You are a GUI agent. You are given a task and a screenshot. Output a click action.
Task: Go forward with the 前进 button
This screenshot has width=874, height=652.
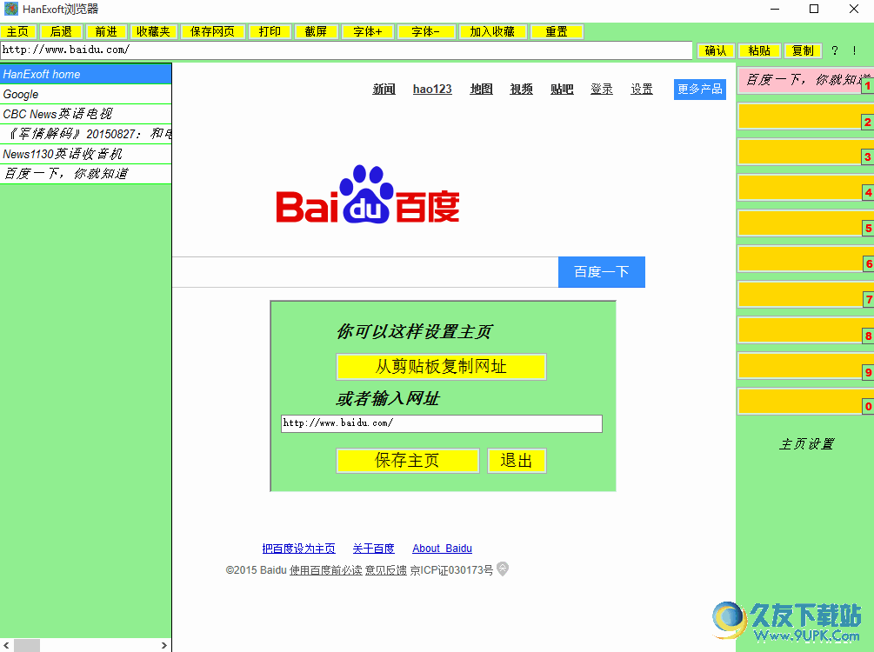(106, 32)
